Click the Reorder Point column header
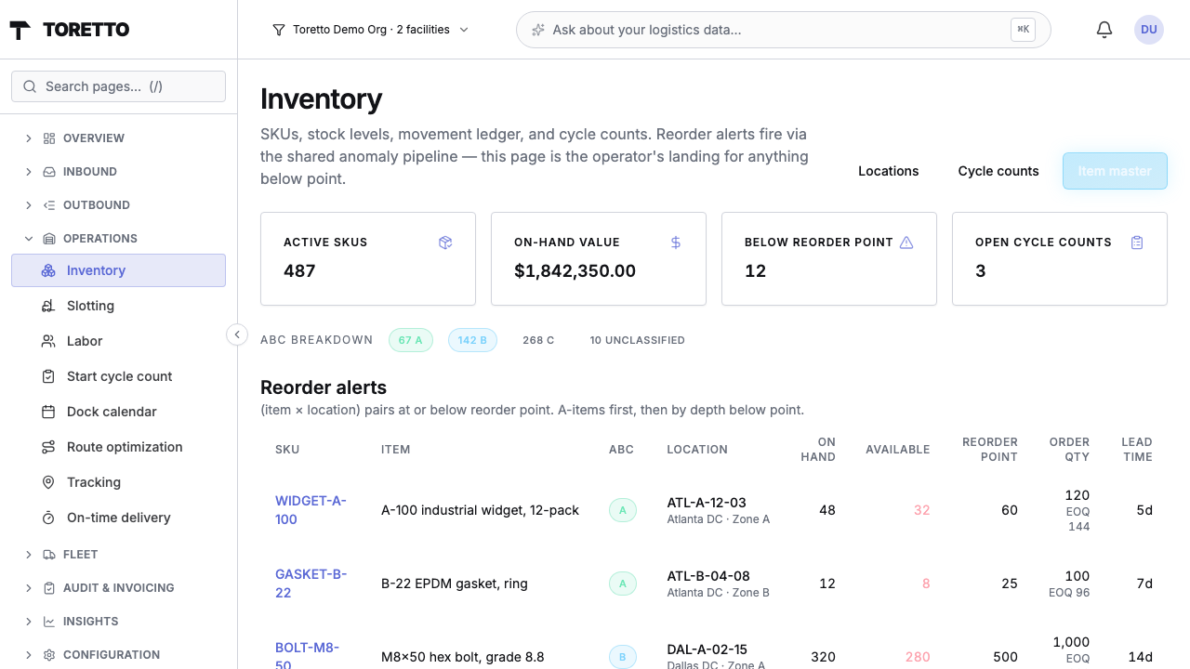1190x669 pixels. (990, 450)
